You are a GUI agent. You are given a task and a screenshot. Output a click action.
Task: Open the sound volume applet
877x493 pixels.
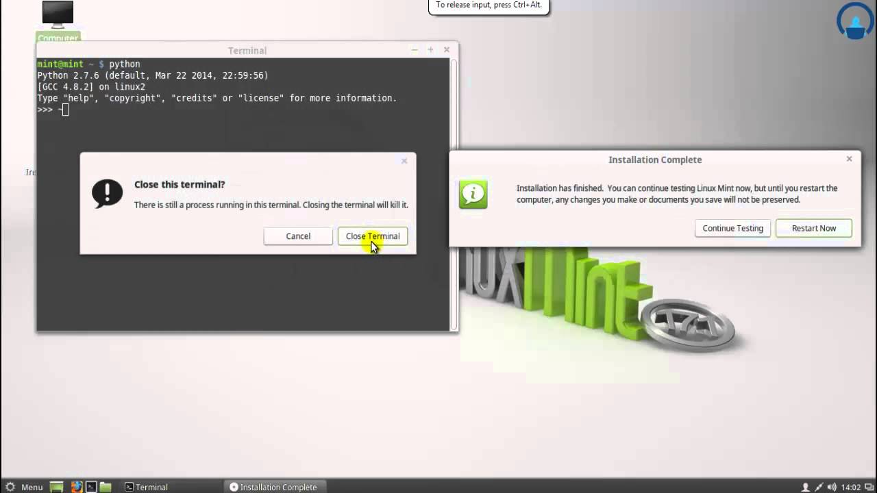tap(832, 487)
